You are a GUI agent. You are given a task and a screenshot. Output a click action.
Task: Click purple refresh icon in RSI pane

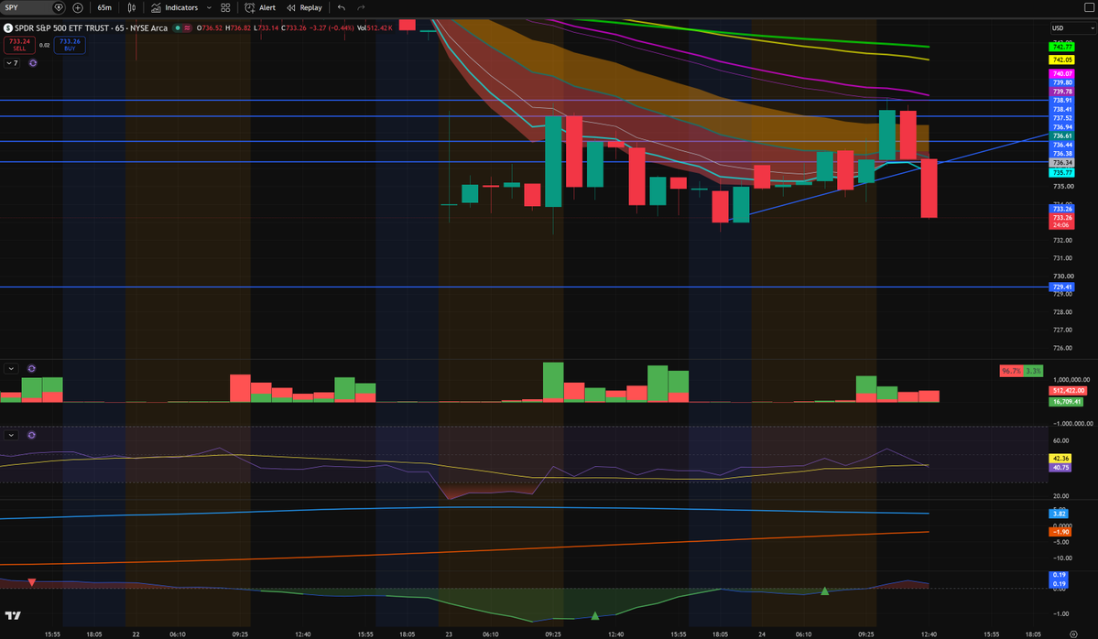point(31,435)
